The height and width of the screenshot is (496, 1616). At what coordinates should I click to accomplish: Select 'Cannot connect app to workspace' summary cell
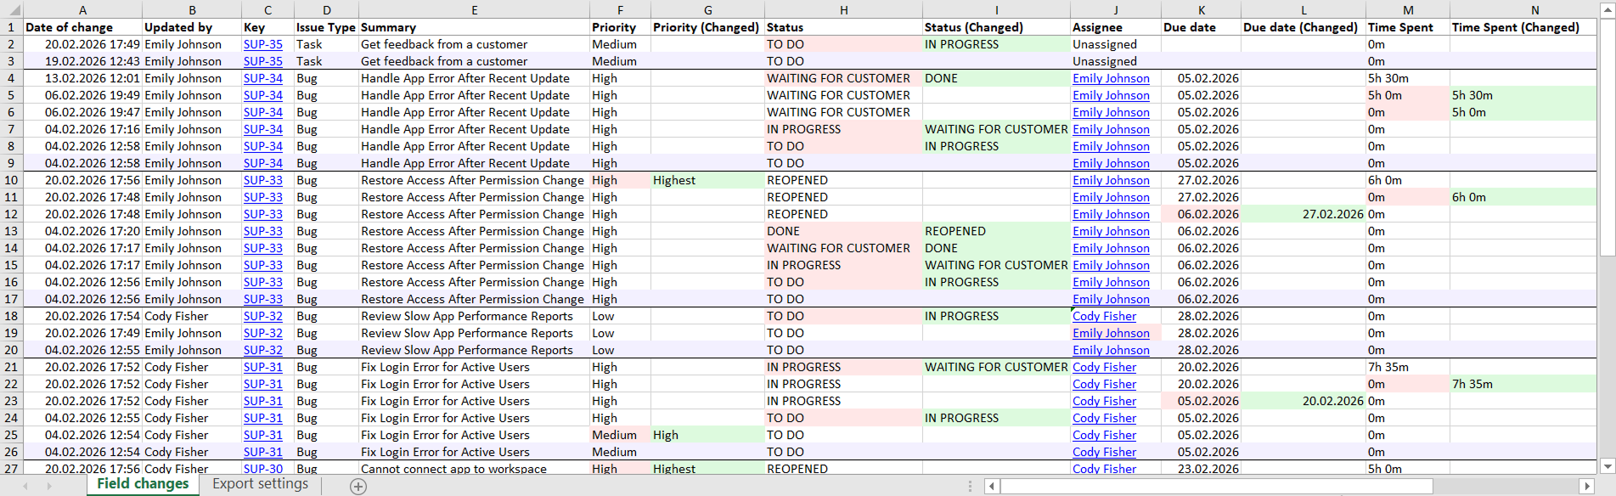click(x=474, y=468)
